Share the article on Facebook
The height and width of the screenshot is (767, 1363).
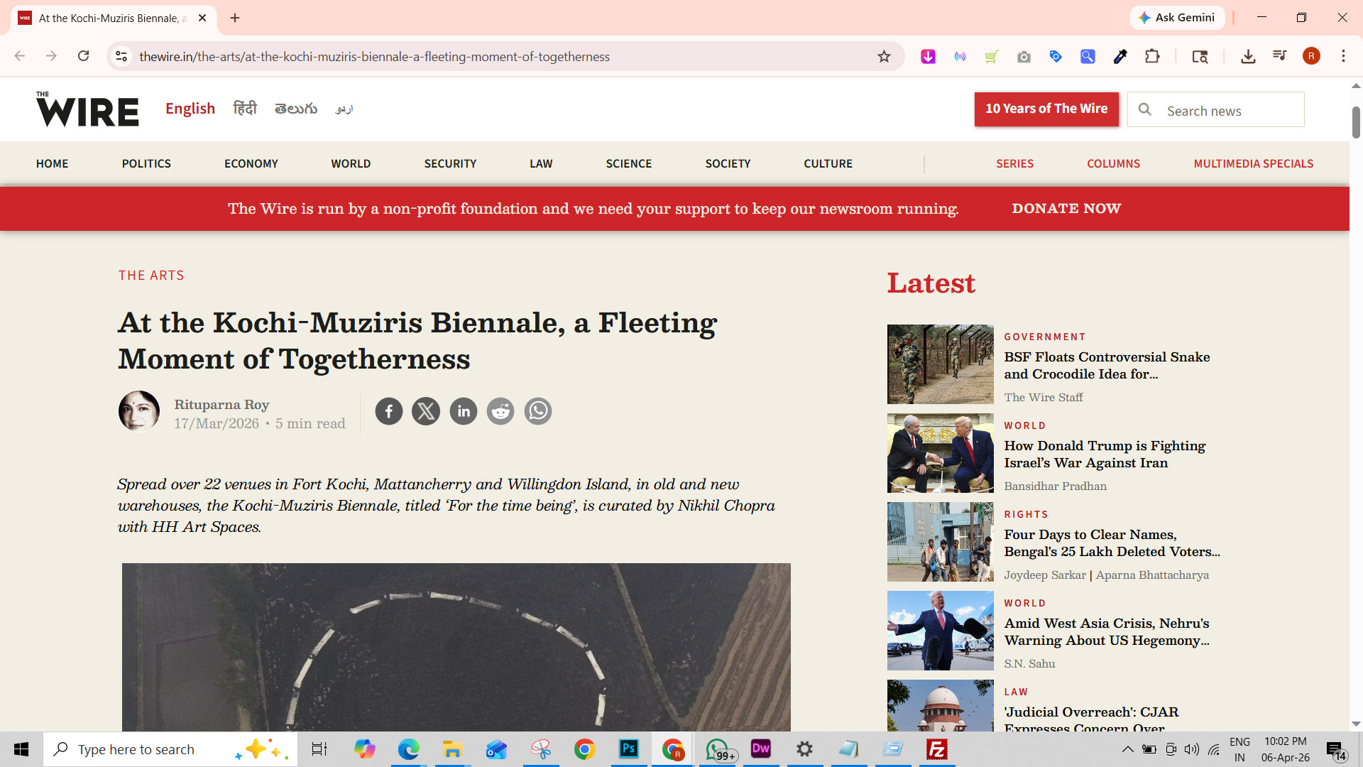(x=388, y=411)
